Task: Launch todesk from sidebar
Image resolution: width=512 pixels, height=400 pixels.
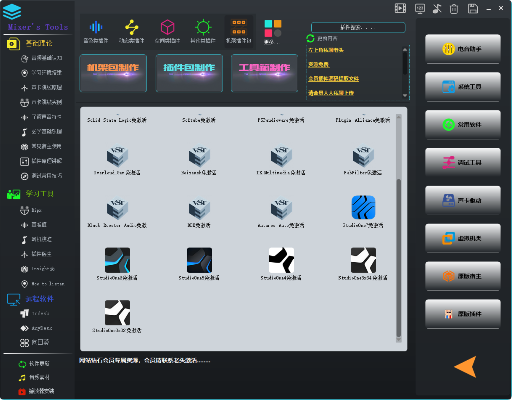Action: tap(35, 314)
